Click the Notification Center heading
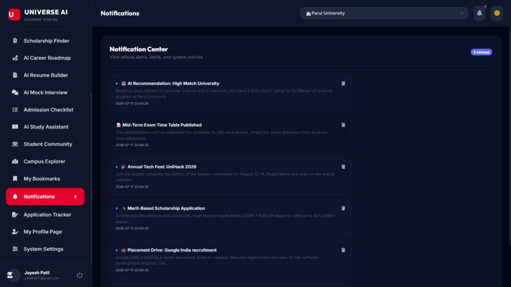The height and width of the screenshot is (287, 511). coord(138,49)
